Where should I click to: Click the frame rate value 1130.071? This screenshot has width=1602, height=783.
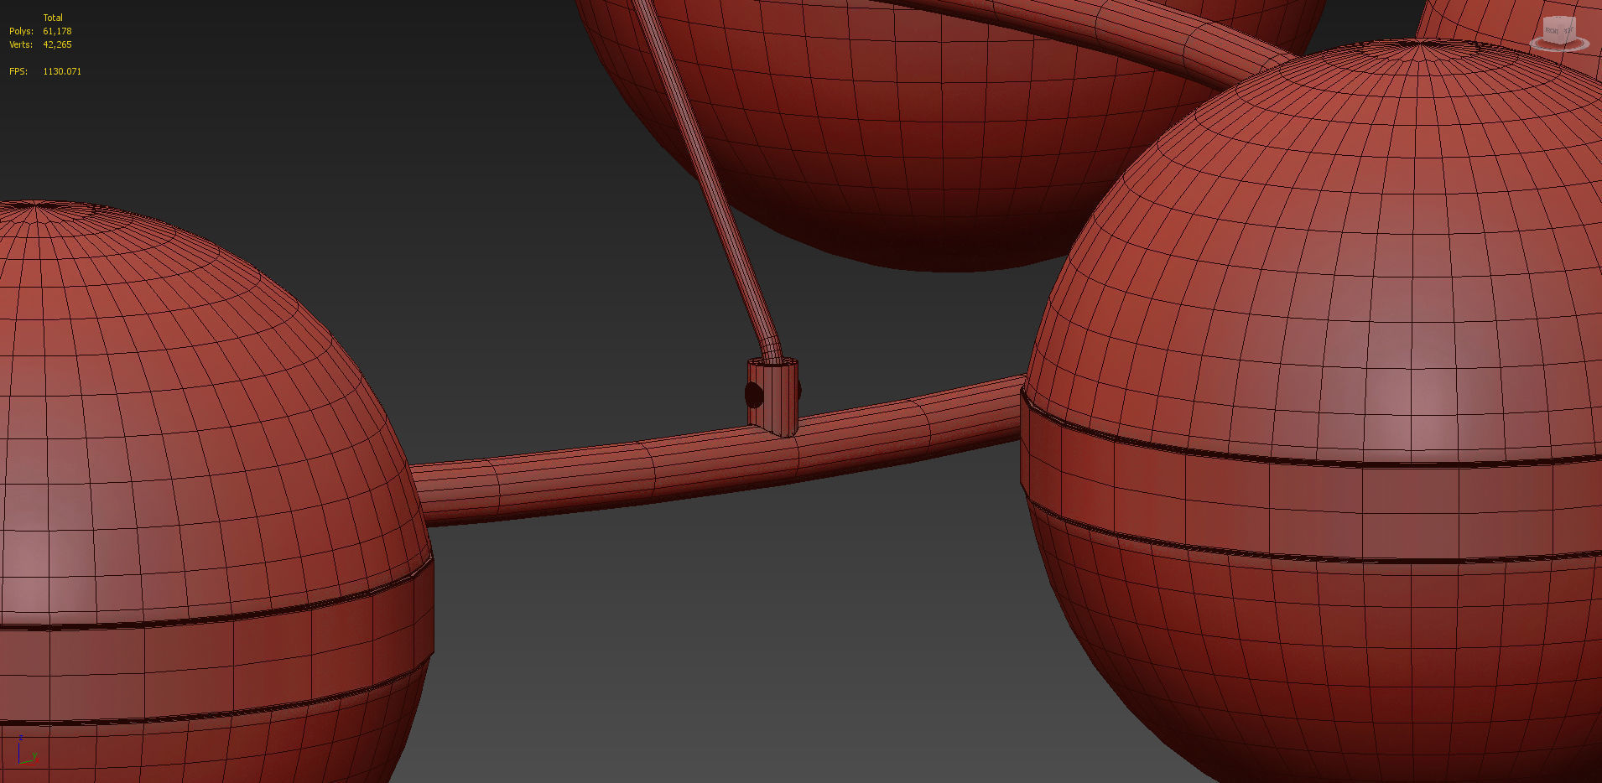click(62, 71)
